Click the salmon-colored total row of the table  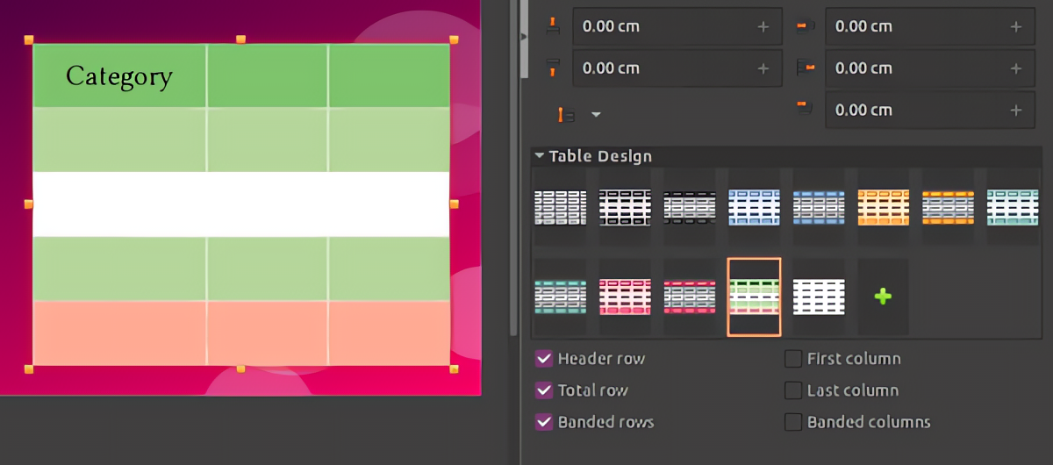click(241, 332)
